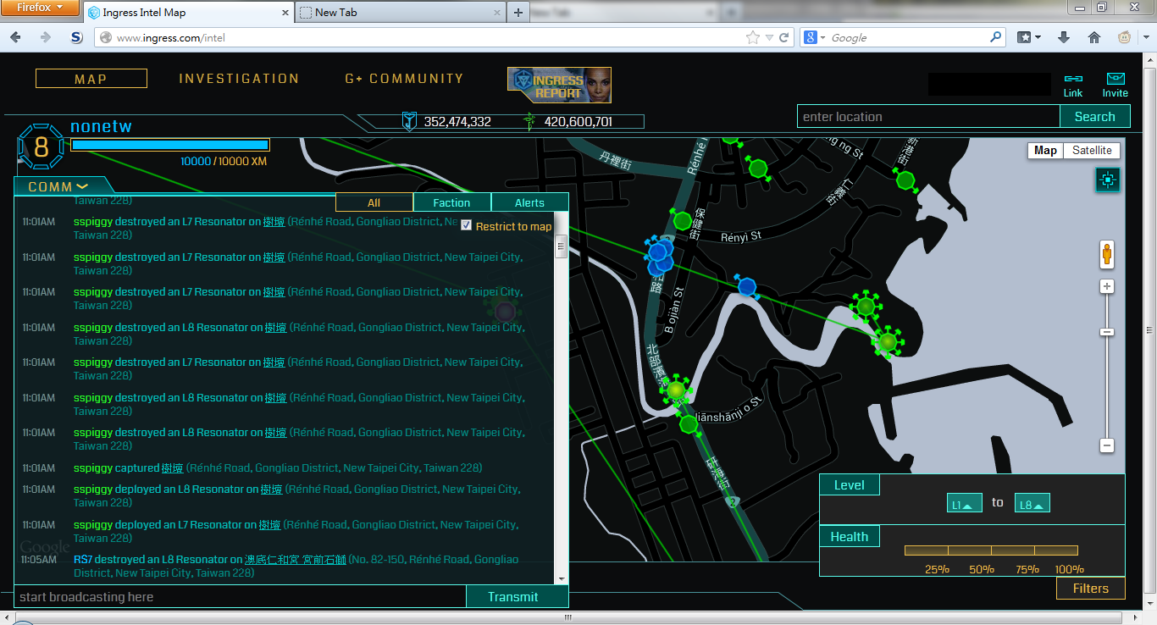
Task: Click the 420,600,701 score text
Action: click(x=578, y=122)
